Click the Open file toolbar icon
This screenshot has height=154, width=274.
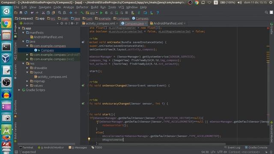point(16,13)
